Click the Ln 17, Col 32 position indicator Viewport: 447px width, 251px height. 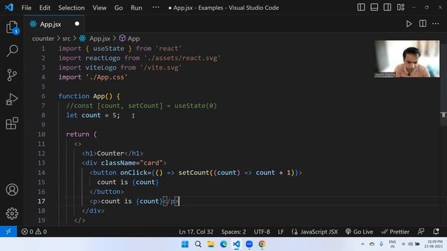196,231
